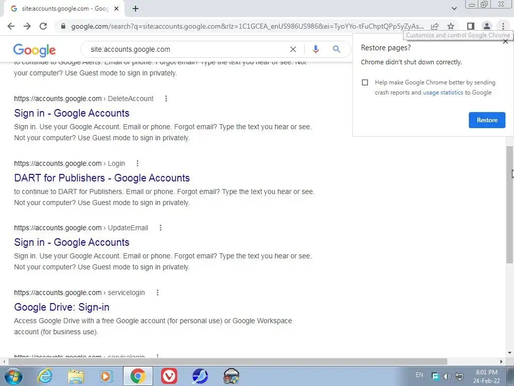Open options menu for servicelogin Drive result

[158, 293]
